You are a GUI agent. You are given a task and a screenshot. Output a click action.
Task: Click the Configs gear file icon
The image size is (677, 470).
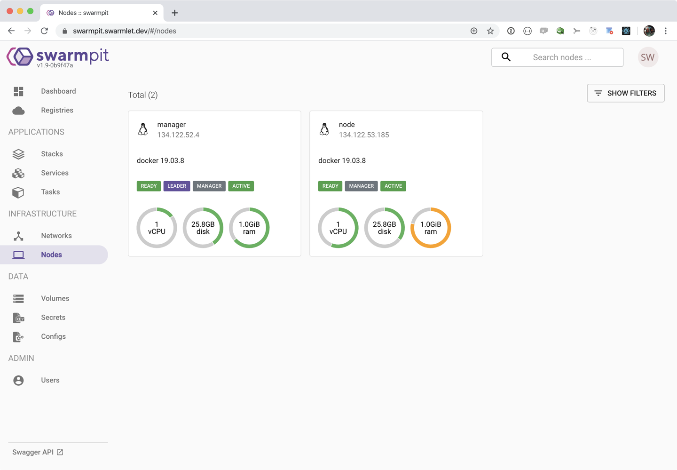18,337
